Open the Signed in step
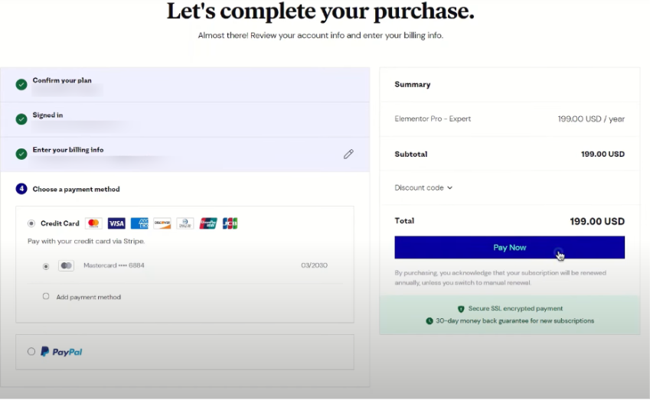This screenshot has width=650, height=400. [x=185, y=119]
